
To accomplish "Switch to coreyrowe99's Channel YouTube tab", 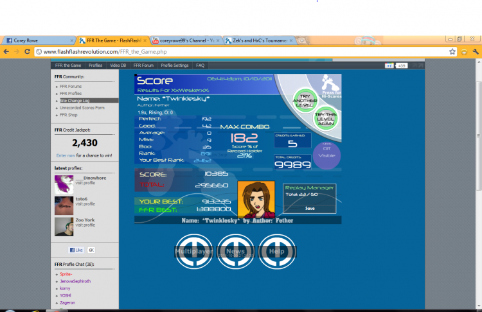I will pyautogui.click(x=186, y=40).
